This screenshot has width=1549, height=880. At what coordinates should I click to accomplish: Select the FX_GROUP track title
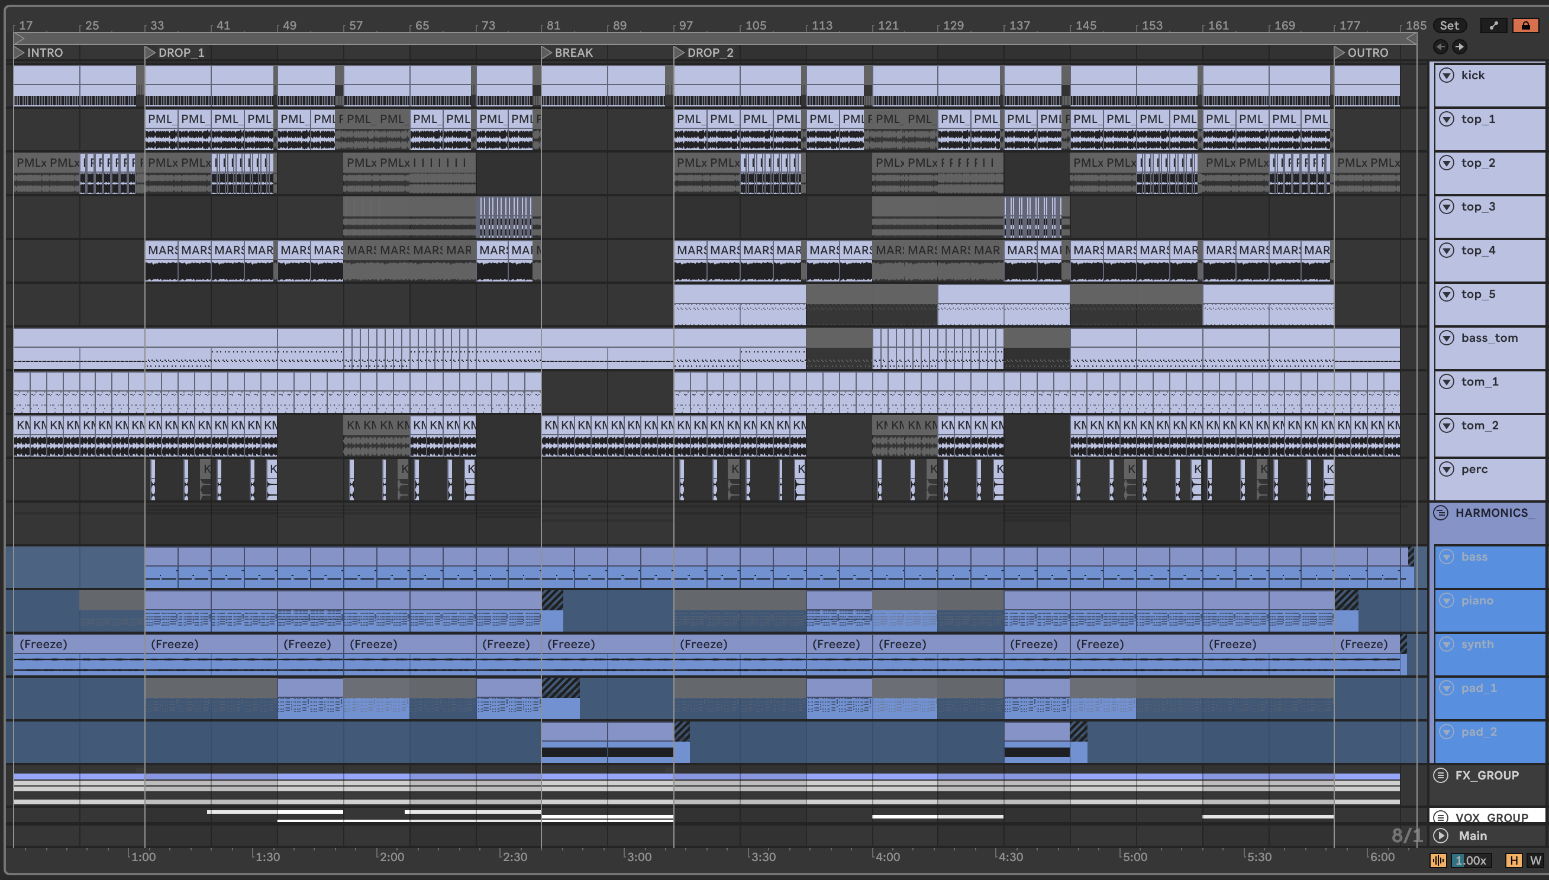[1487, 775]
